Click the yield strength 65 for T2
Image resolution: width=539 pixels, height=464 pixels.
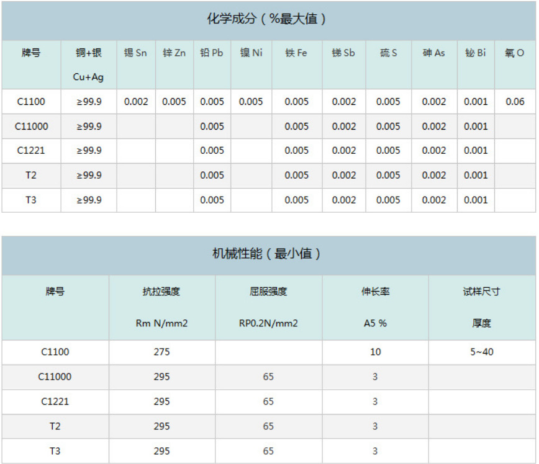point(268,426)
